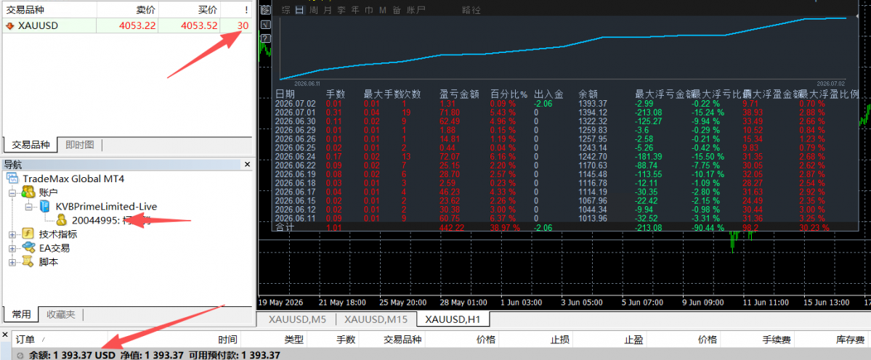
Task: Click the 盈亏金额 column header in statistics
Action: [459, 95]
